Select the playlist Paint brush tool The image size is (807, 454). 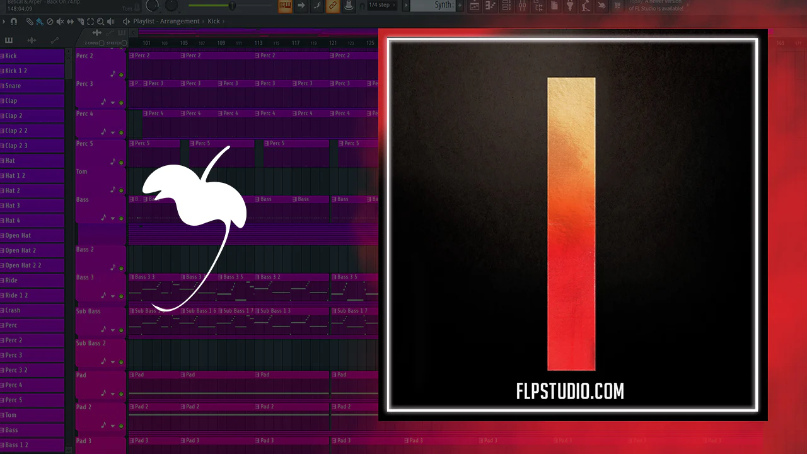tap(40, 21)
